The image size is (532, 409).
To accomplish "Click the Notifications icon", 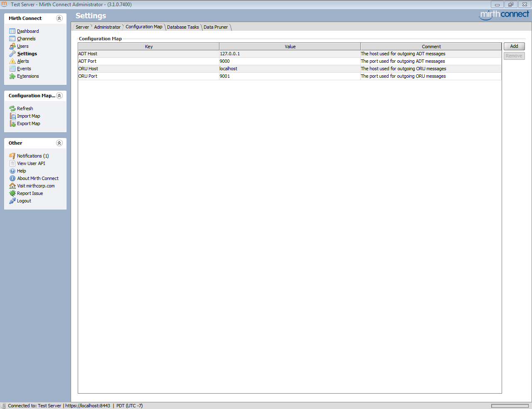I will (12, 156).
